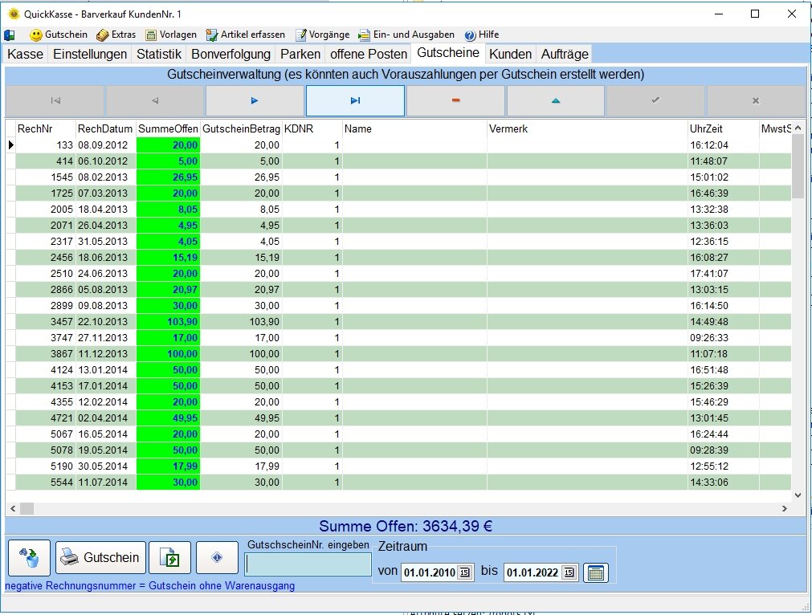The image size is (812, 615).
Task: Click the recycle bin icon button
Action: pyautogui.click(x=30, y=557)
